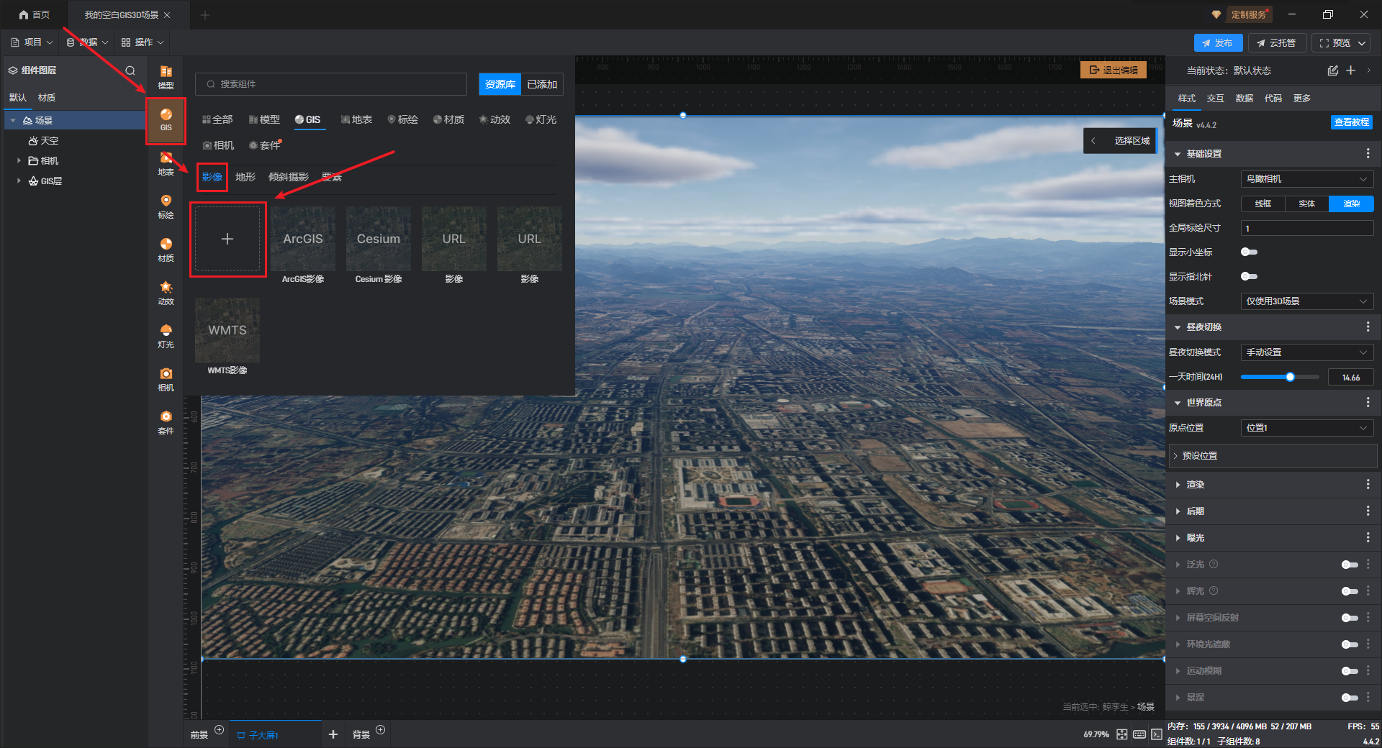Open the 场景模式 dropdown
1382x748 pixels.
click(1306, 301)
